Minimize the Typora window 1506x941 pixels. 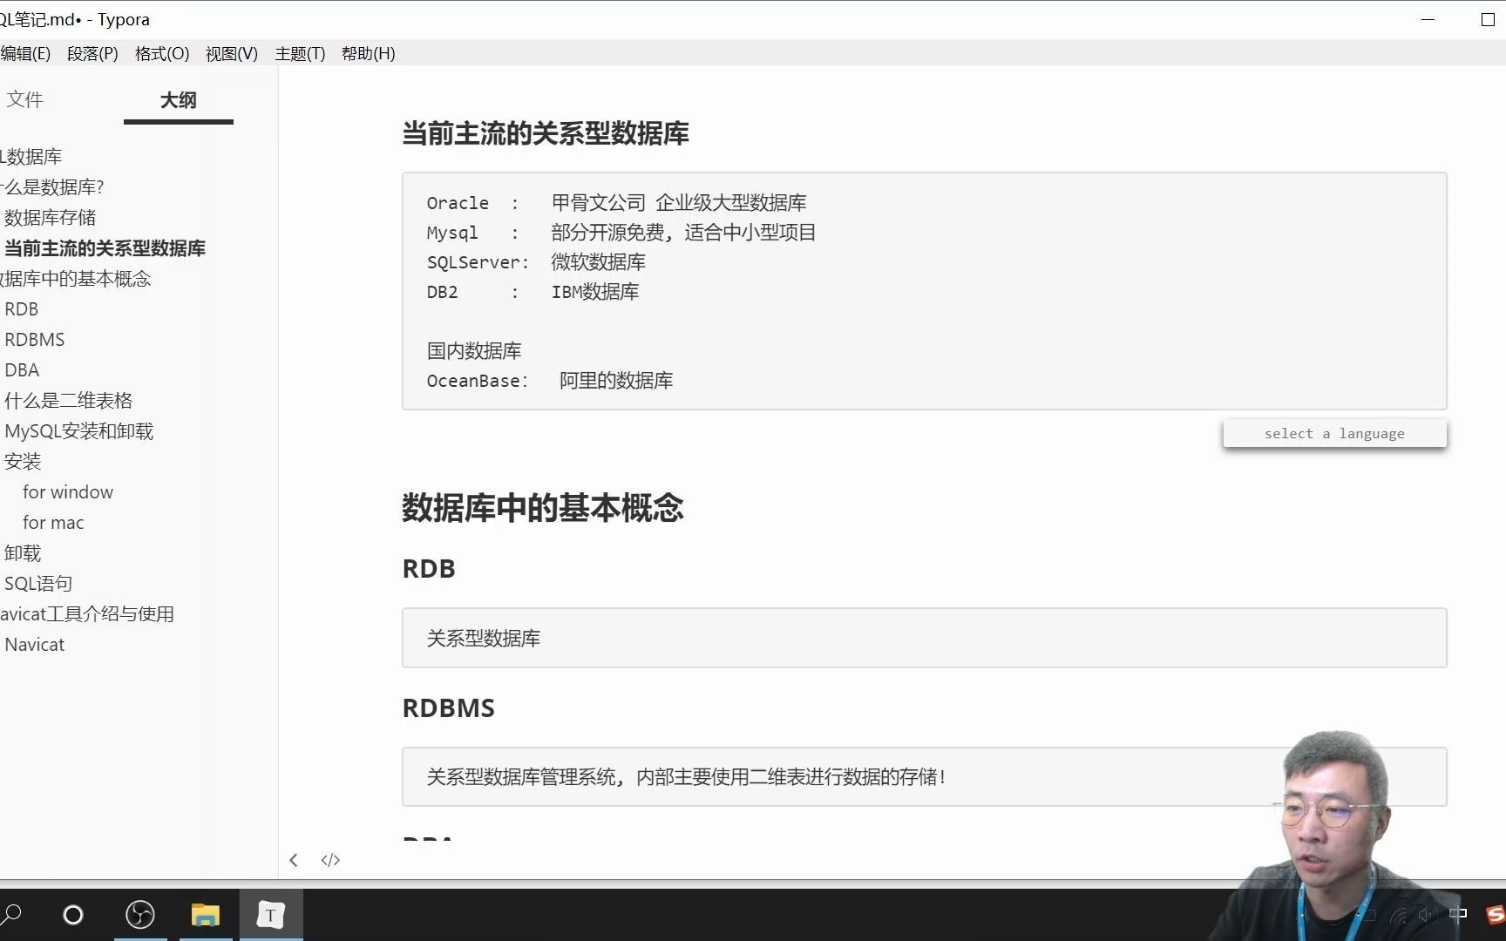1428,19
